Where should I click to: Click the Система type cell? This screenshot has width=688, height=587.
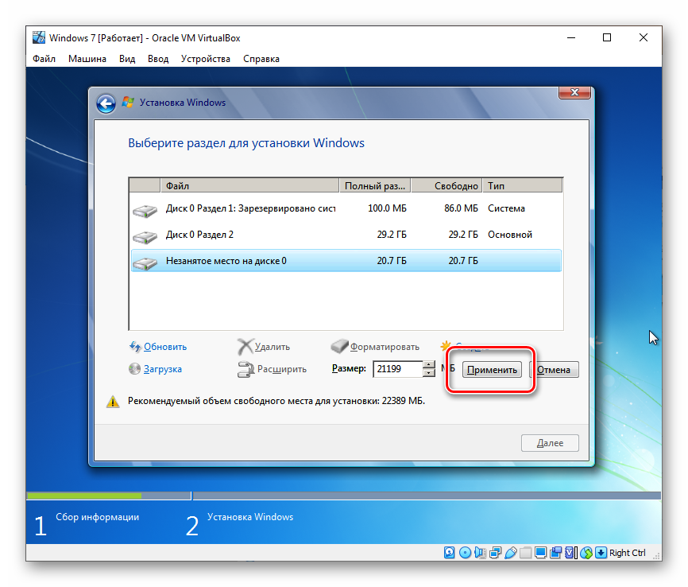click(x=506, y=208)
